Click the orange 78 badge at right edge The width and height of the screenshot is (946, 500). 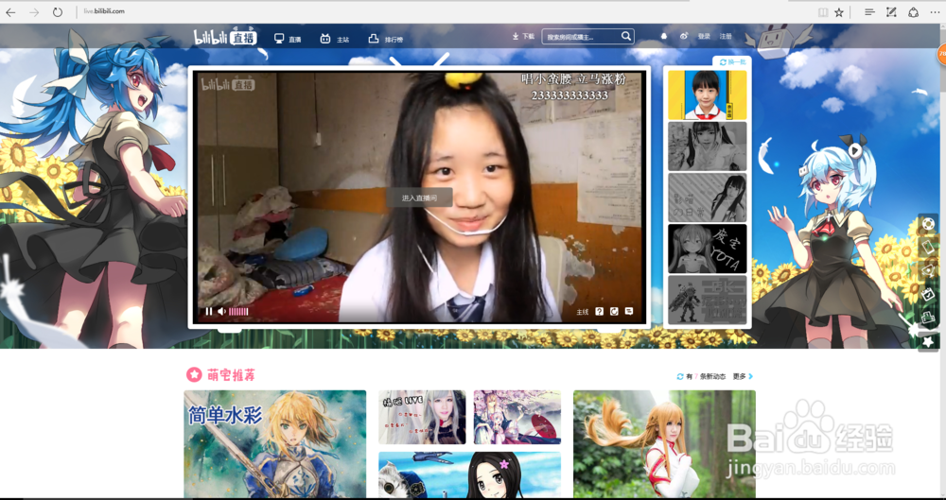click(x=941, y=54)
